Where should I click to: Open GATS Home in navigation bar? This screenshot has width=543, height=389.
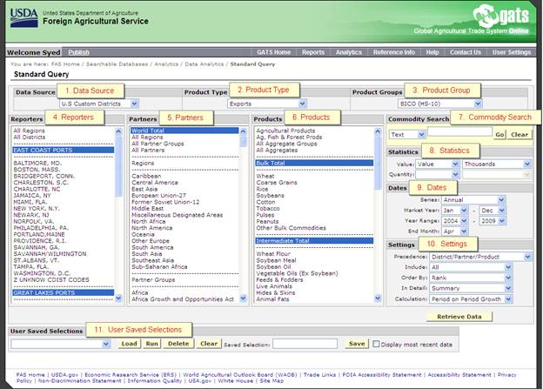click(273, 52)
